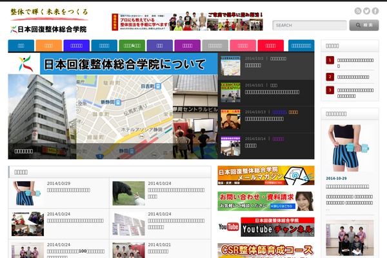The height and width of the screenshot is (258, 387).
Task: Select slider entry dated 2014/10/1
Action: pyautogui.click(x=266, y=93)
